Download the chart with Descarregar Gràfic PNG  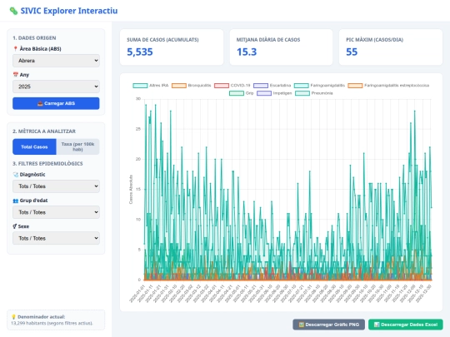coord(329,325)
